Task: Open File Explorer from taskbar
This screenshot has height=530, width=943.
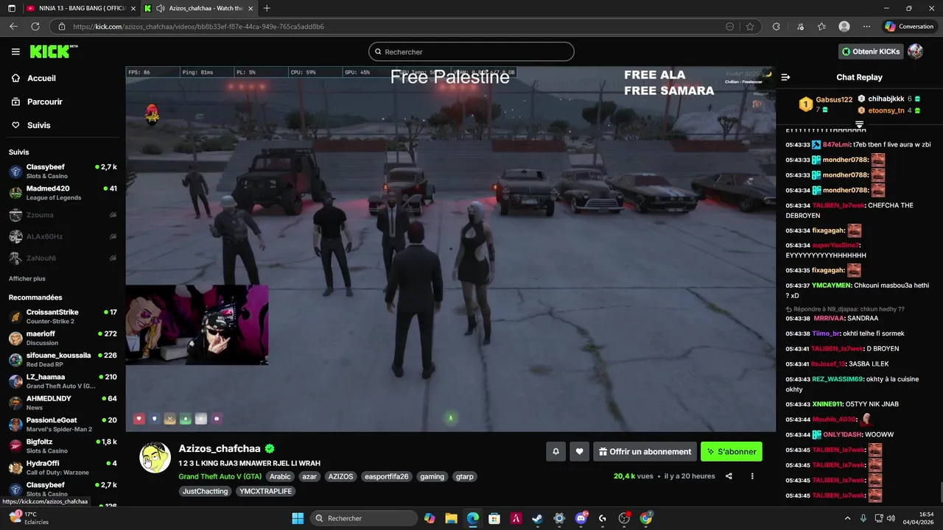Action: point(451,518)
